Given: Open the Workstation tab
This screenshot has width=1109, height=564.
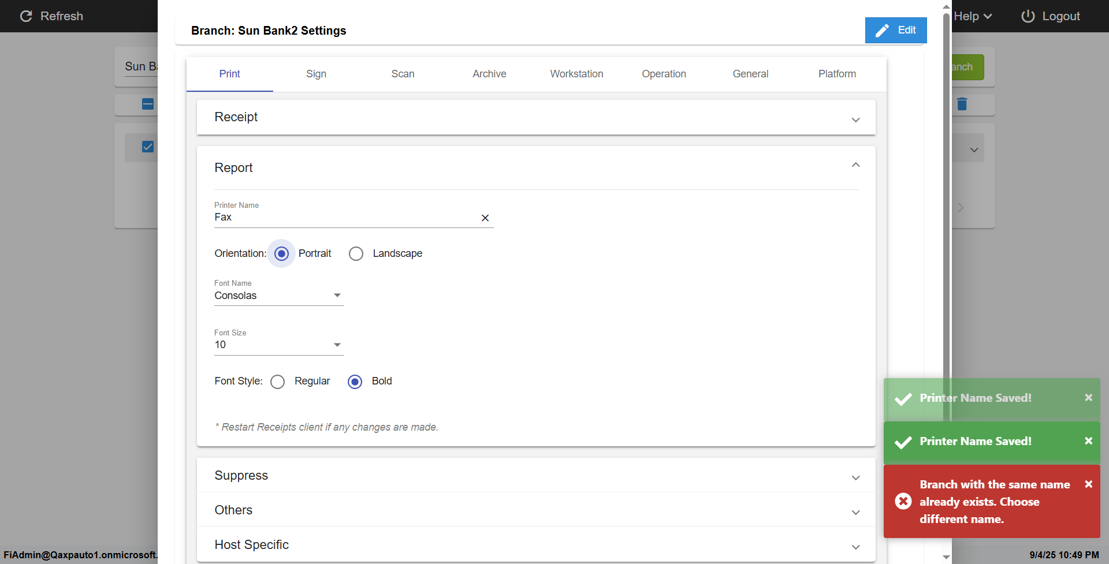Looking at the screenshot, I should pyautogui.click(x=576, y=74).
